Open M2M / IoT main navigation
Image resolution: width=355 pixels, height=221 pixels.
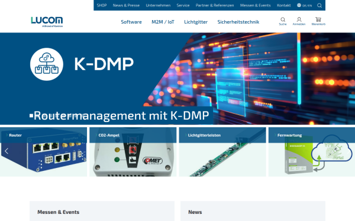(163, 22)
